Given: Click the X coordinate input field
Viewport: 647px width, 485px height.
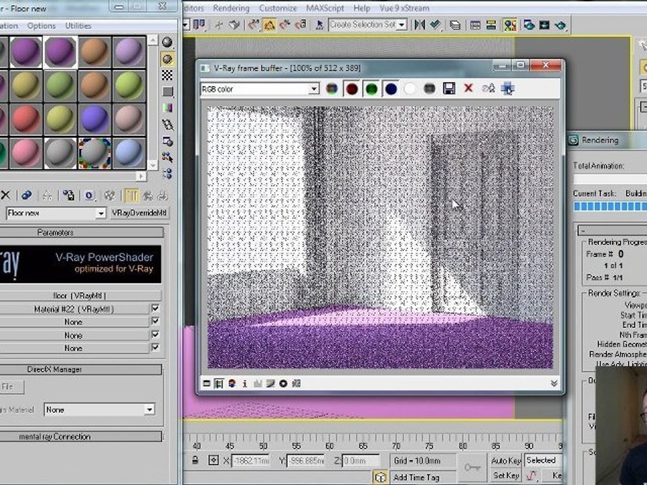Looking at the screenshot, I should [251, 461].
